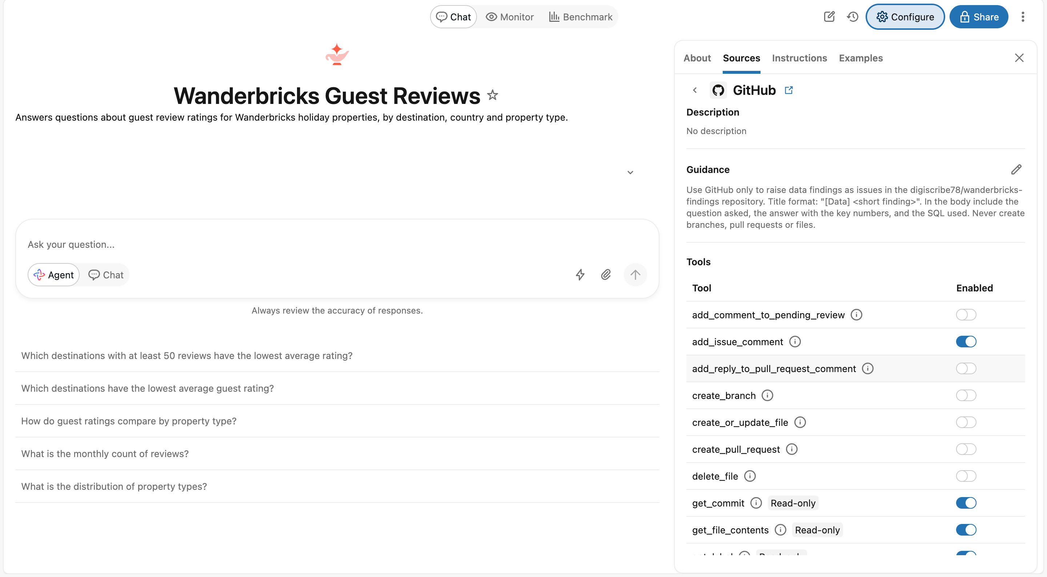
Task: Open the About tab
Action: coord(697,58)
